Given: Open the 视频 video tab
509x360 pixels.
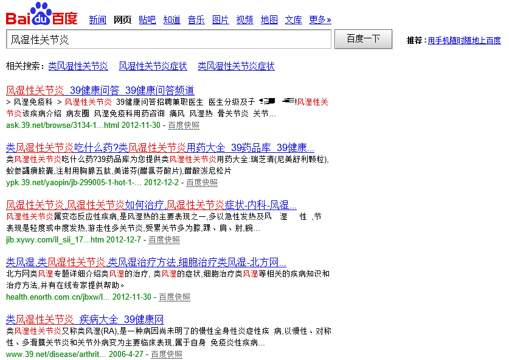Looking at the screenshot, I should (244, 20).
